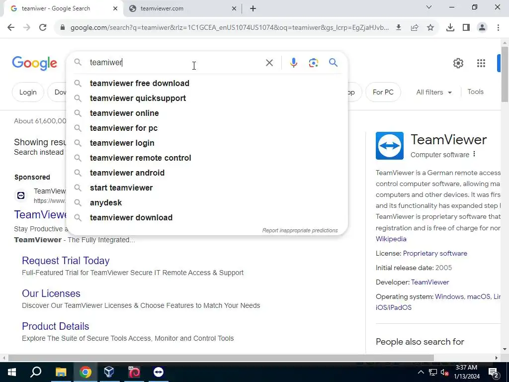Image resolution: width=509 pixels, height=382 pixels.
Task: Reload the current page
Action: click(43, 27)
